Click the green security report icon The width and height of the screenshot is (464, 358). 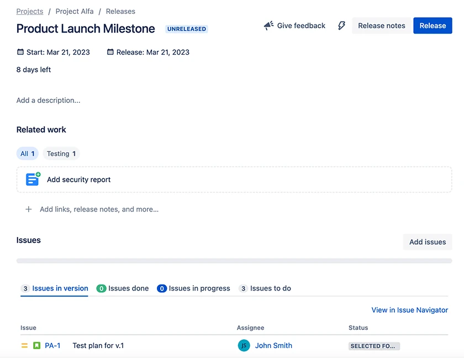32,179
